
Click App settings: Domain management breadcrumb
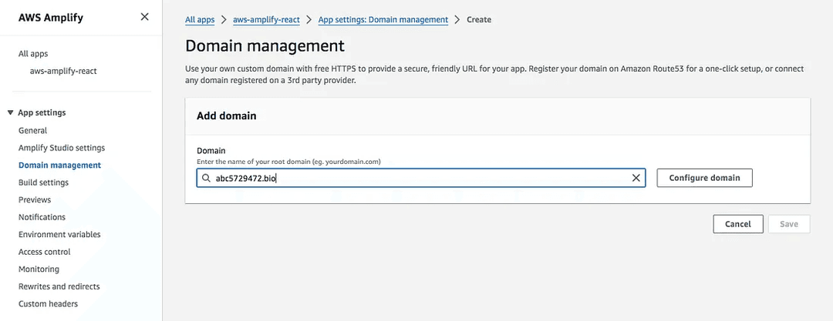[x=383, y=20]
